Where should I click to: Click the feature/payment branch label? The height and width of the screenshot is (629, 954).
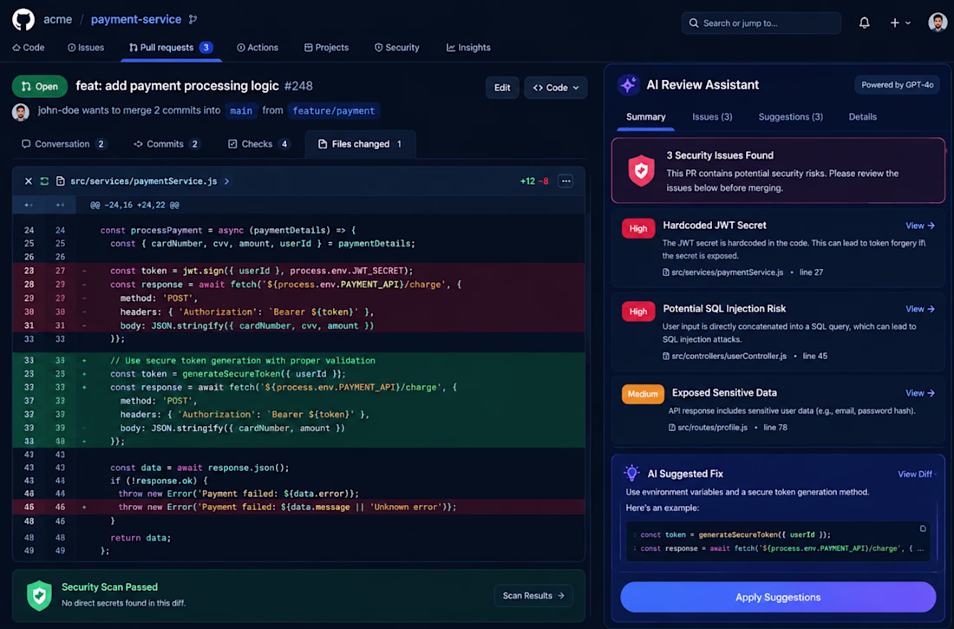333,111
